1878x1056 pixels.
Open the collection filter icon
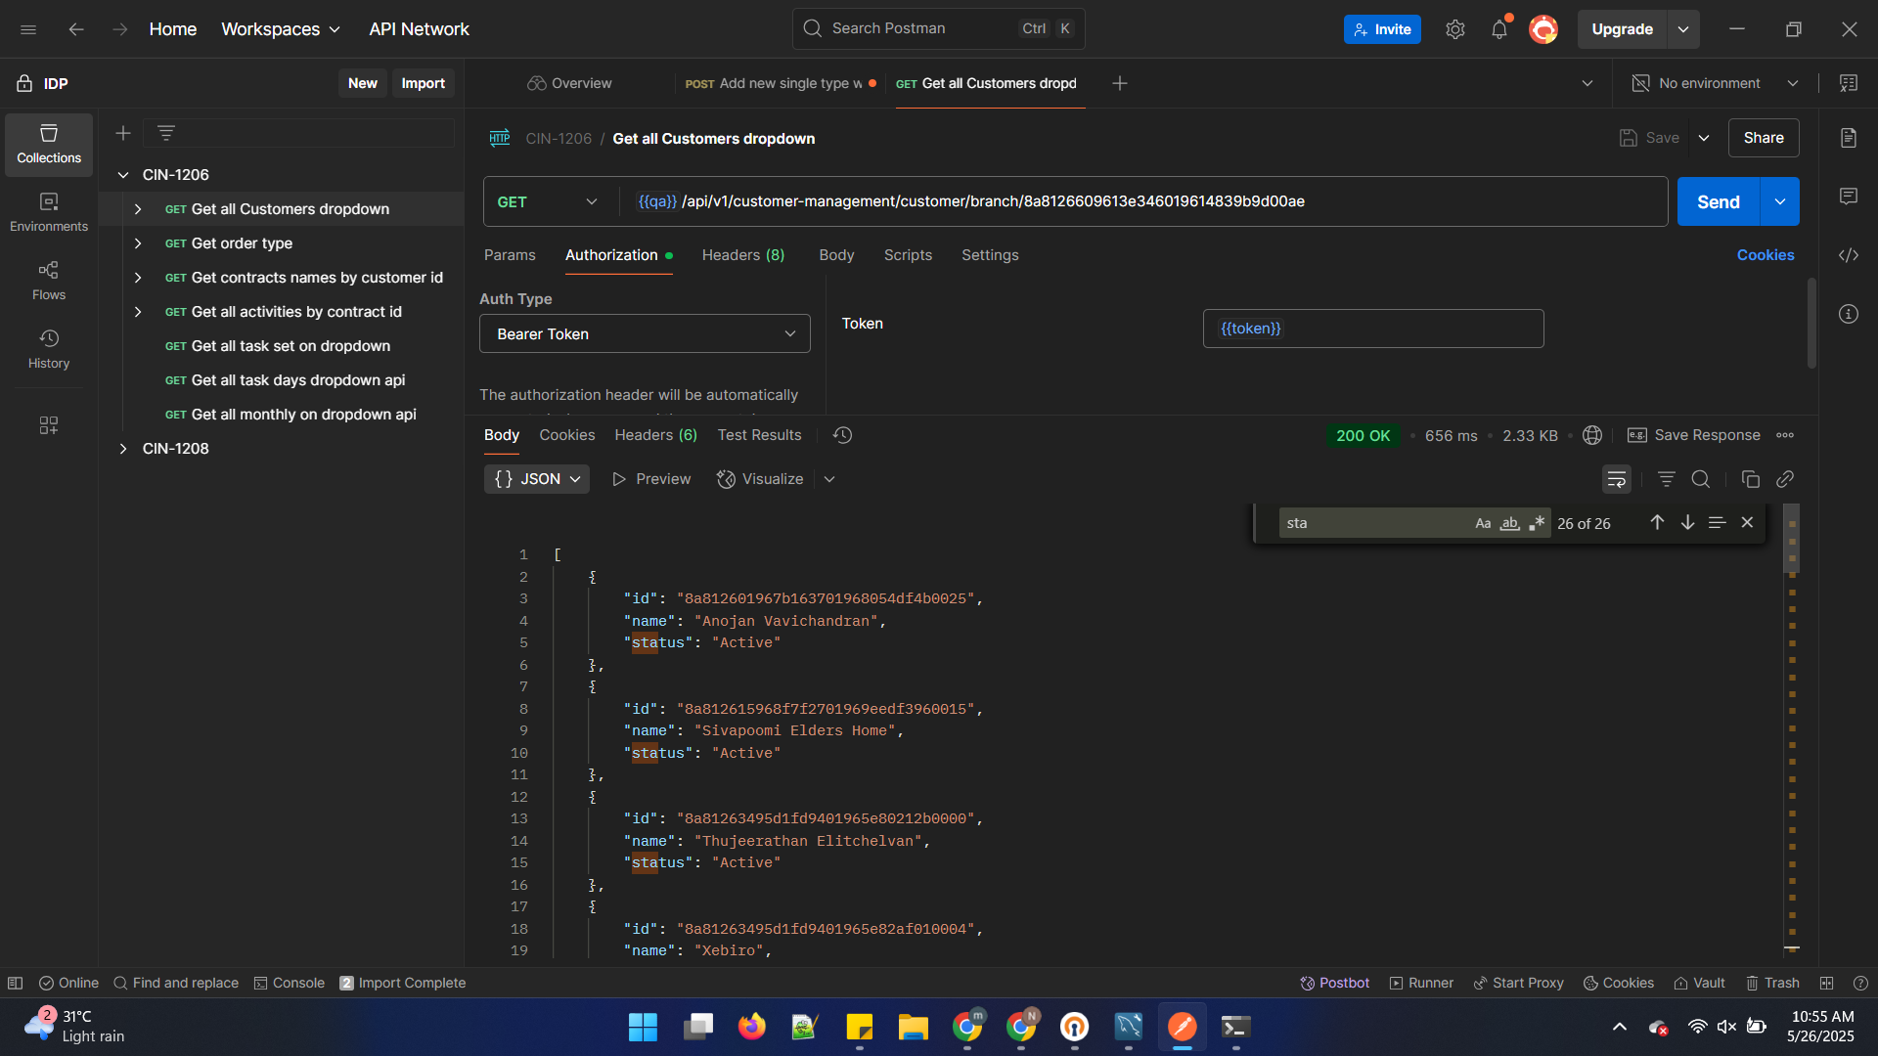[166, 133]
